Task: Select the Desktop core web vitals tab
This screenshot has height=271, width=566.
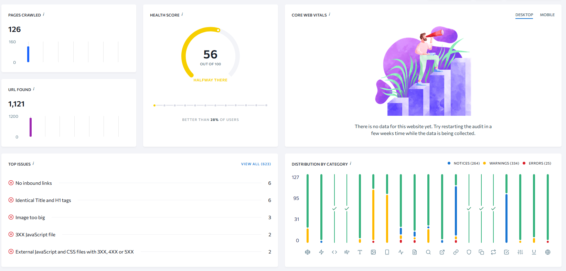Action: (524, 15)
